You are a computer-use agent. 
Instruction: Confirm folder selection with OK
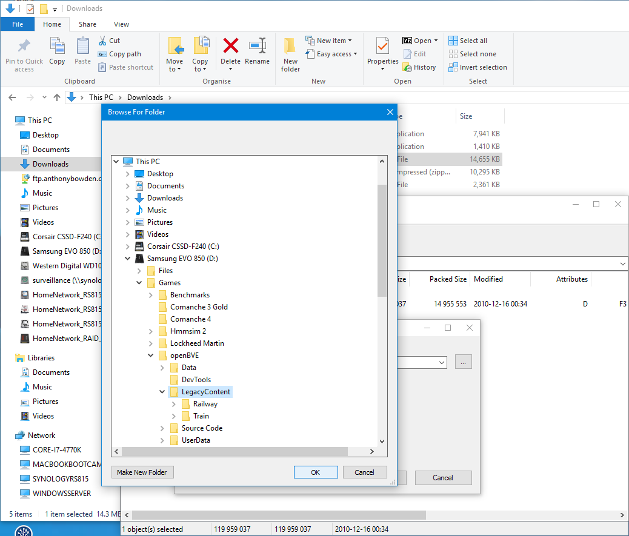pyautogui.click(x=316, y=472)
